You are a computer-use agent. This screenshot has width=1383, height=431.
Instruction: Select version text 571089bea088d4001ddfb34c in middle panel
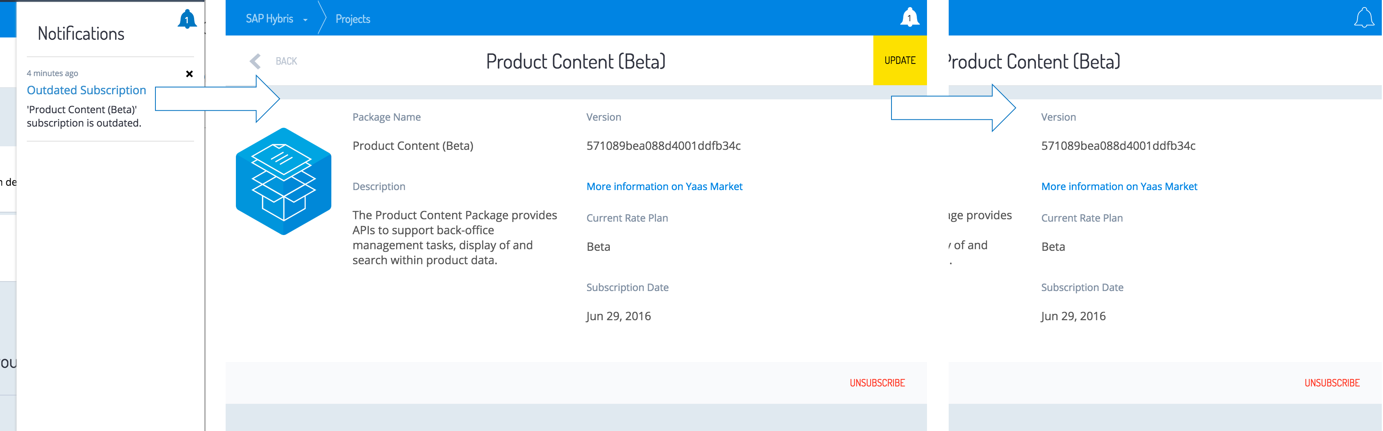tap(663, 146)
